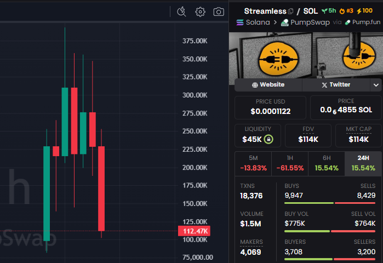Click the PRICE USD $0.0001122 box
Image resolution: width=383 pixels, height=263 pixels.
(270, 107)
